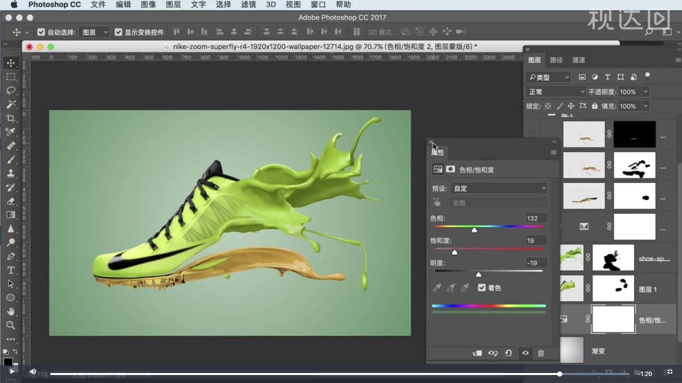This screenshot has width=682, height=383.
Task: Click the 色相 value field showing 132
Action: [x=536, y=218]
